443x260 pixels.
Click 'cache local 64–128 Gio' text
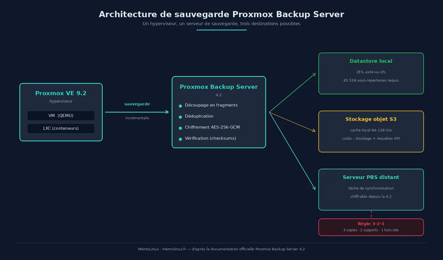(x=371, y=130)
